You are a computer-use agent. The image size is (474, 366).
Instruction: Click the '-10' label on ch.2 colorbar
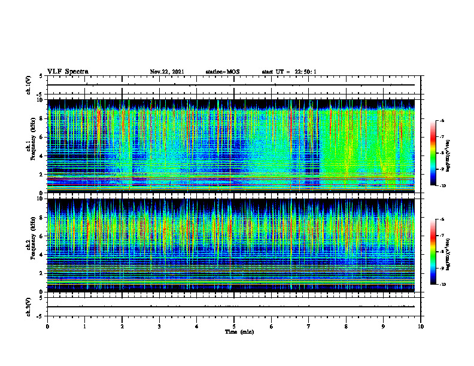[x=442, y=285]
